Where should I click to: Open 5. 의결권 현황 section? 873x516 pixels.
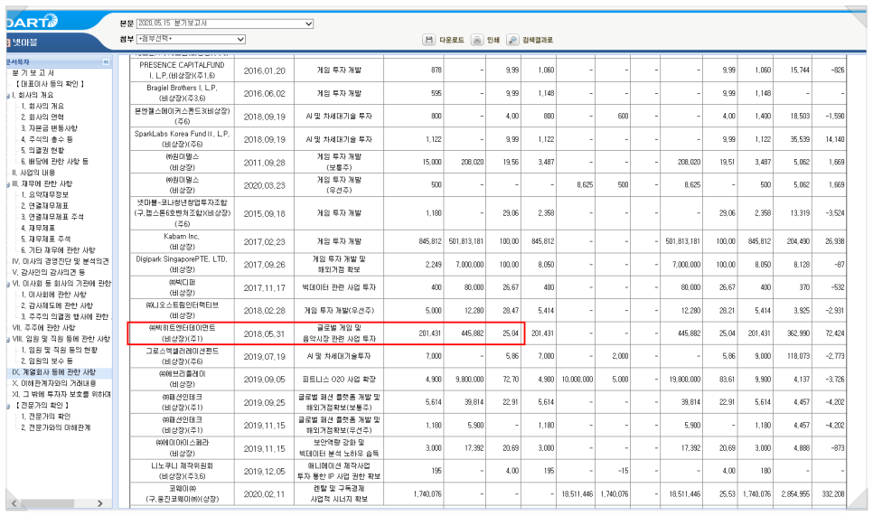42,150
